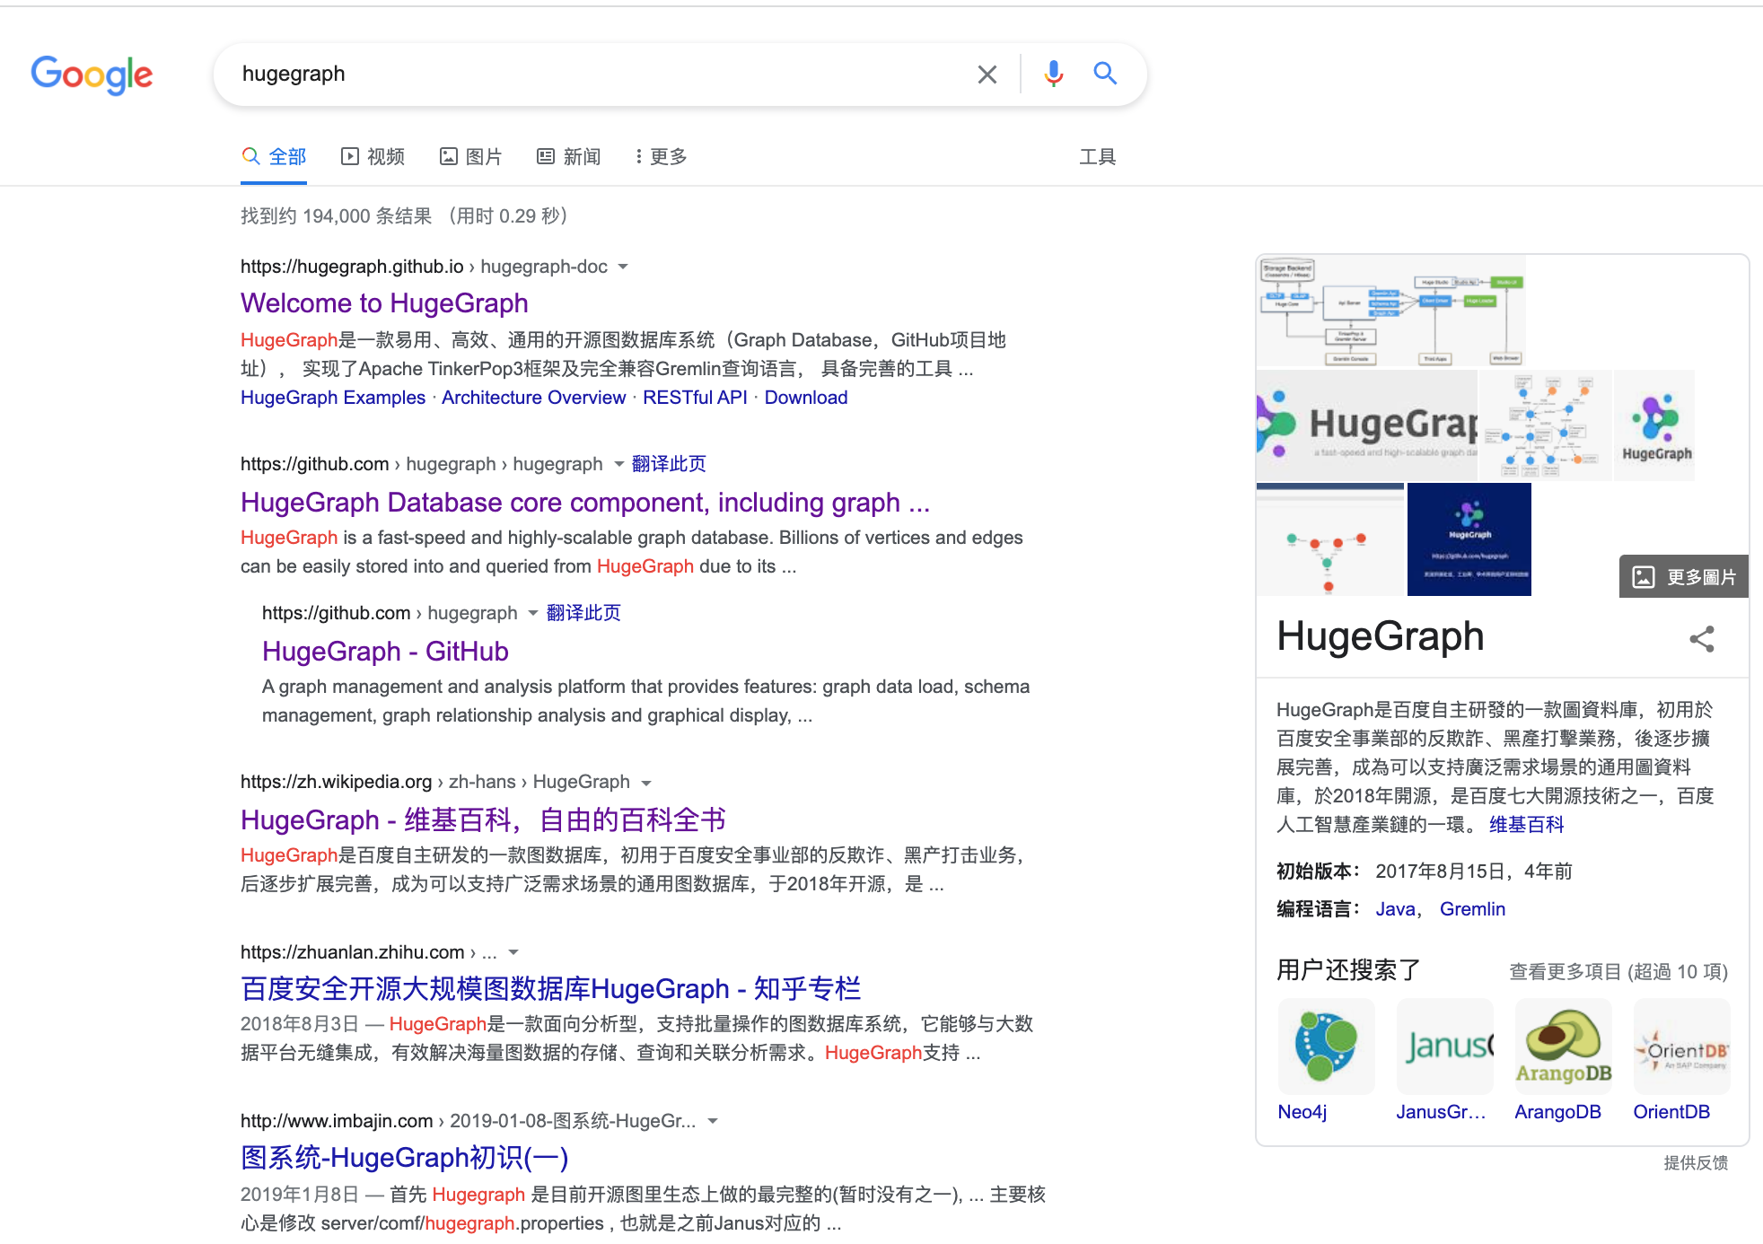Click the Google logo

coord(92,74)
